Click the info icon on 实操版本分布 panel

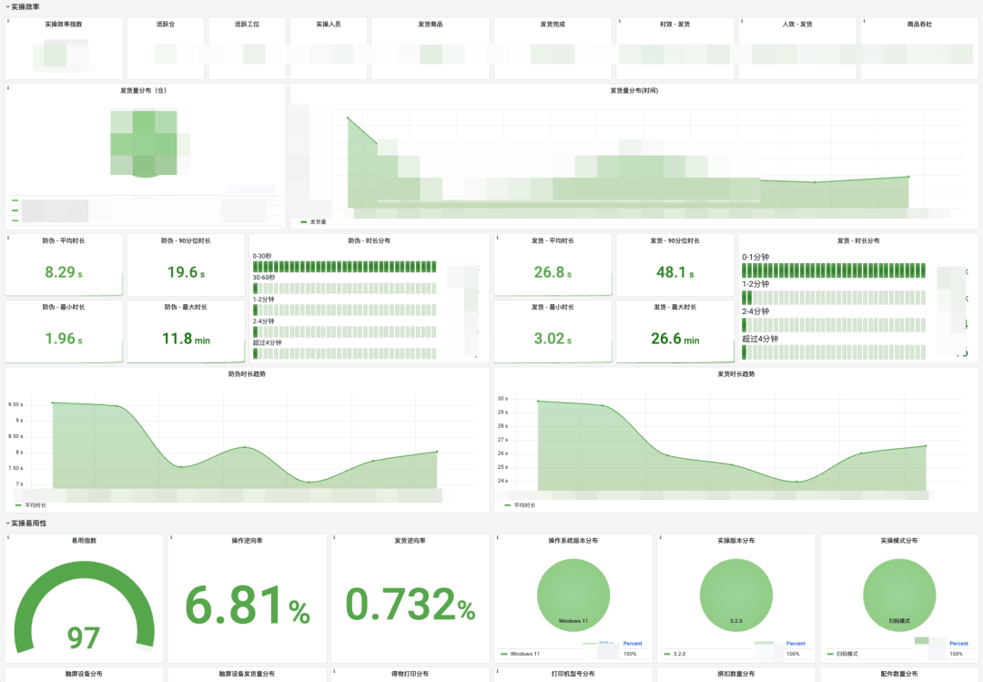(660, 537)
